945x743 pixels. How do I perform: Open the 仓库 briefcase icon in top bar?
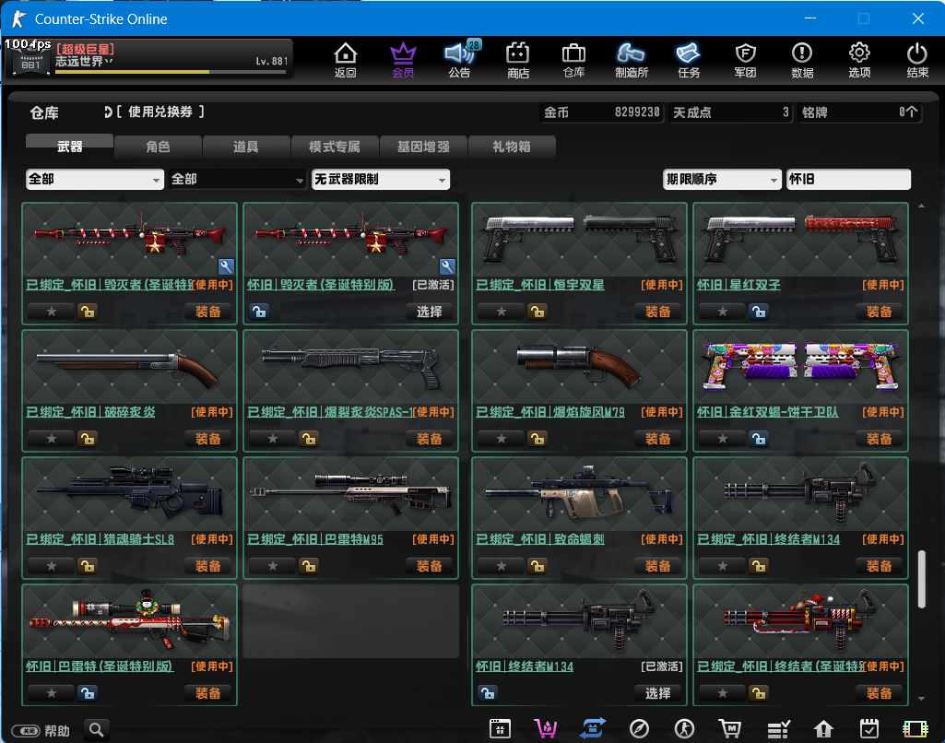tap(573, 60)
